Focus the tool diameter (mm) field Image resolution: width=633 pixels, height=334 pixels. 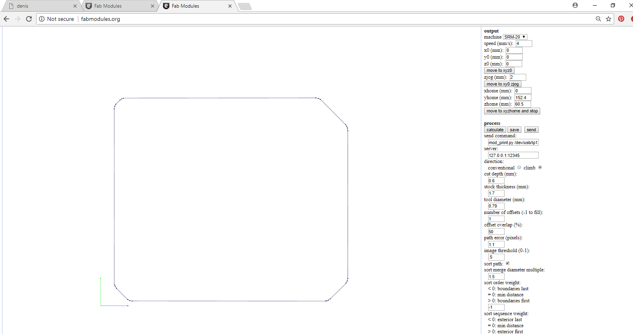click(496, 206)
